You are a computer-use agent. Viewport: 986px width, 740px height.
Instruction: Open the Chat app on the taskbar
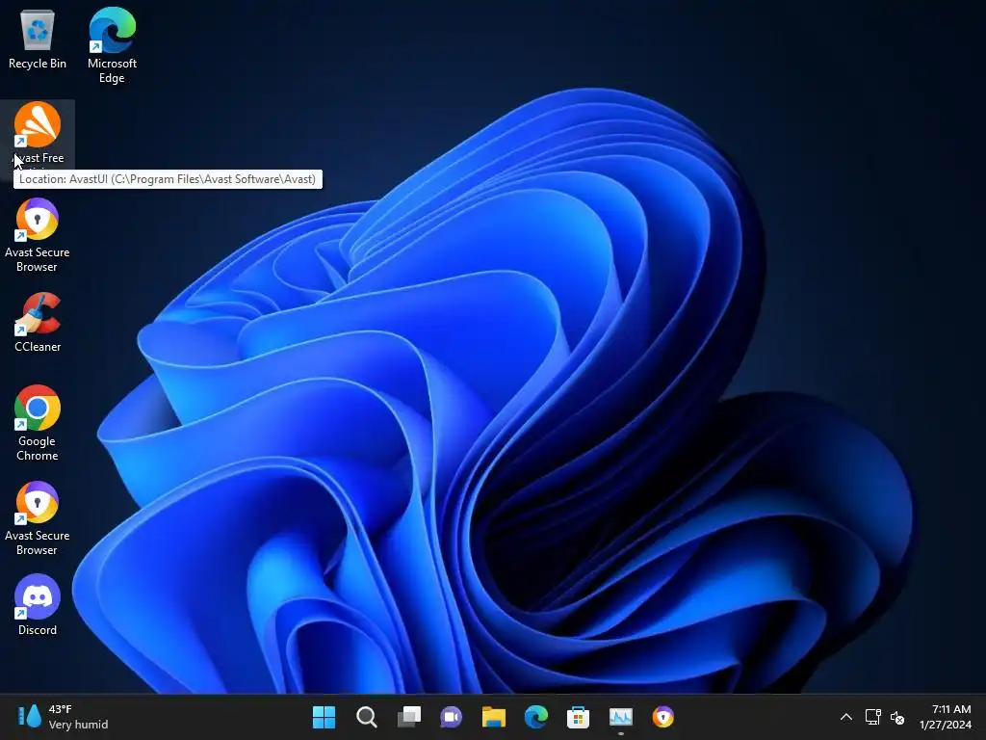coord(451,717)
